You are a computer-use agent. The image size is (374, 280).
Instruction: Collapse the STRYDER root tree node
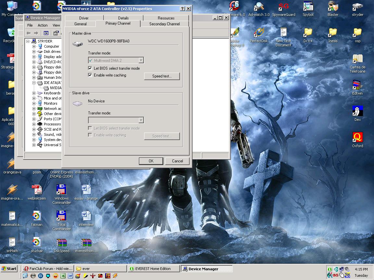tap(28, 41)
